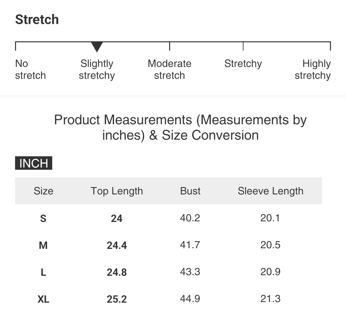Click the 20.9 sleeve length value
Screen dimensions: 346x319
click(x=270, y=272)
